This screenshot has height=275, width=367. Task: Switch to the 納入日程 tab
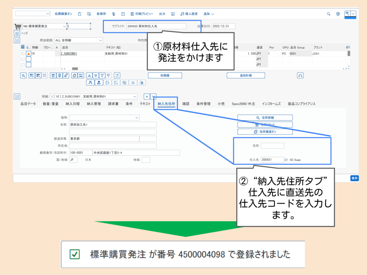tap(73, 104)
